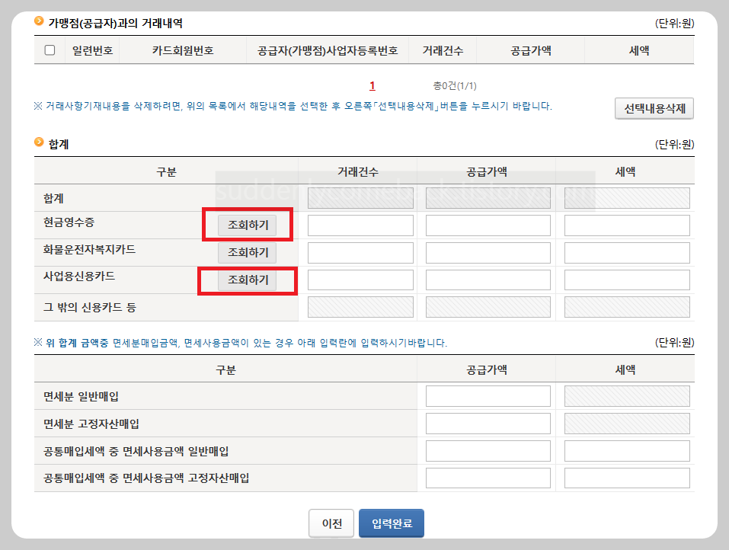Viewport: 729px width, 550px height.
Task: Select the 공급가액 field for 면세분 일반매입
Action: (x=488, y=395)
